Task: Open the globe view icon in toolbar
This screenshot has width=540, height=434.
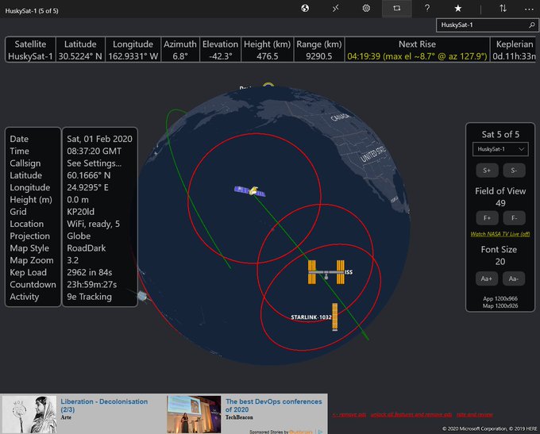Action: click(305, 8)
